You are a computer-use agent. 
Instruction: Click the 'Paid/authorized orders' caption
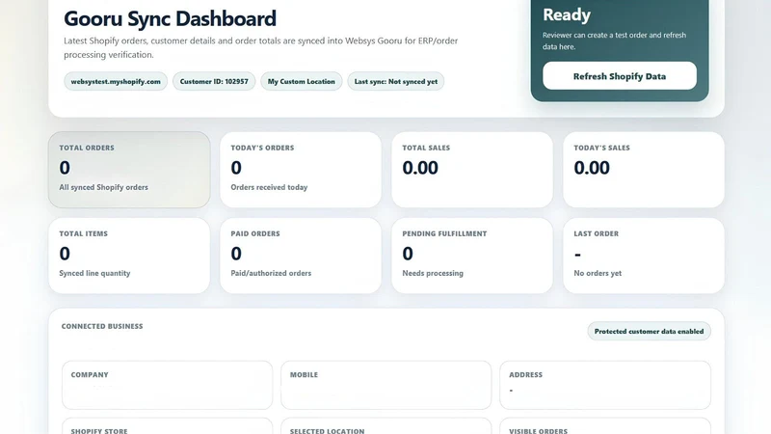[x=271, y=273]
